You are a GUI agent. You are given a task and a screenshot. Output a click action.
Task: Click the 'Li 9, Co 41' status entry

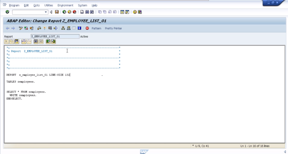pos(202,146)
